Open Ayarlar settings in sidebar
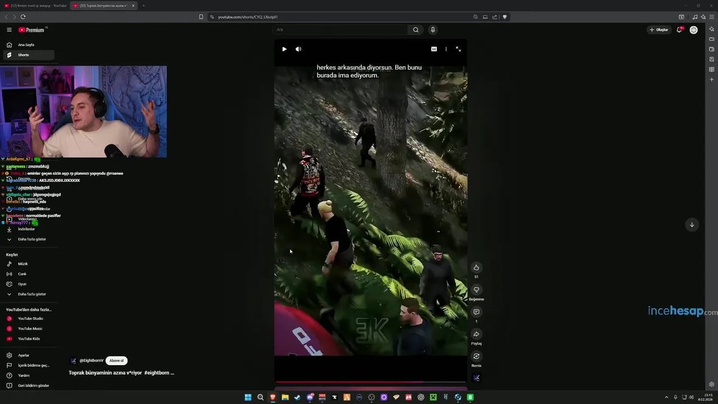Screen dimensions: 718x404 [x=28, y=355]
